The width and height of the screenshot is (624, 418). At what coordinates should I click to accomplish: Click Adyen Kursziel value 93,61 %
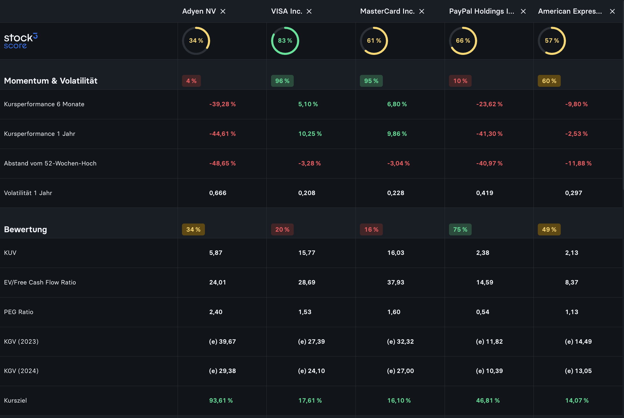(221, 401)
